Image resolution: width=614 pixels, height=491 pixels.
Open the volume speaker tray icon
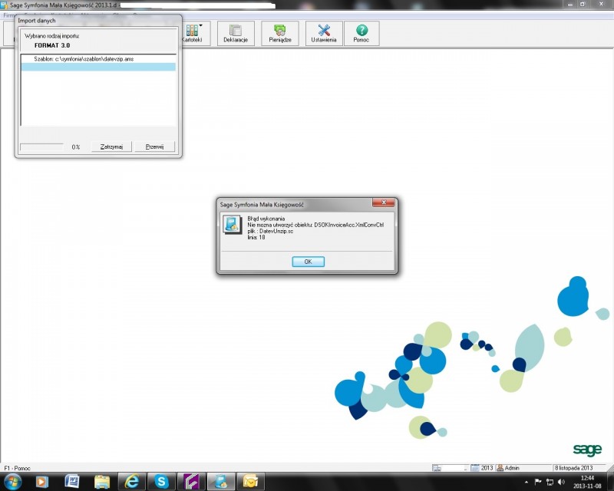point(561,482)
